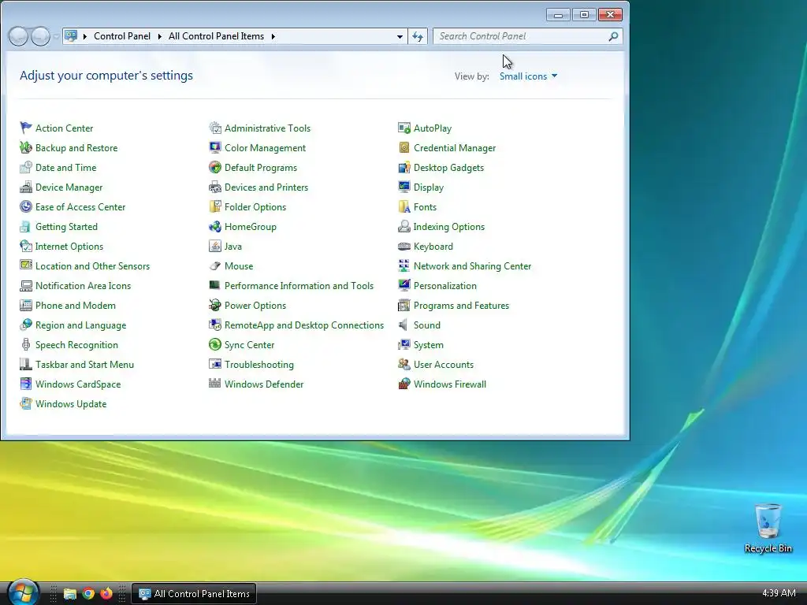The height and width of the screenshot is (605, 807).
Task: Select the Recycle Bin desktop icon
Action: pos(768,529)
